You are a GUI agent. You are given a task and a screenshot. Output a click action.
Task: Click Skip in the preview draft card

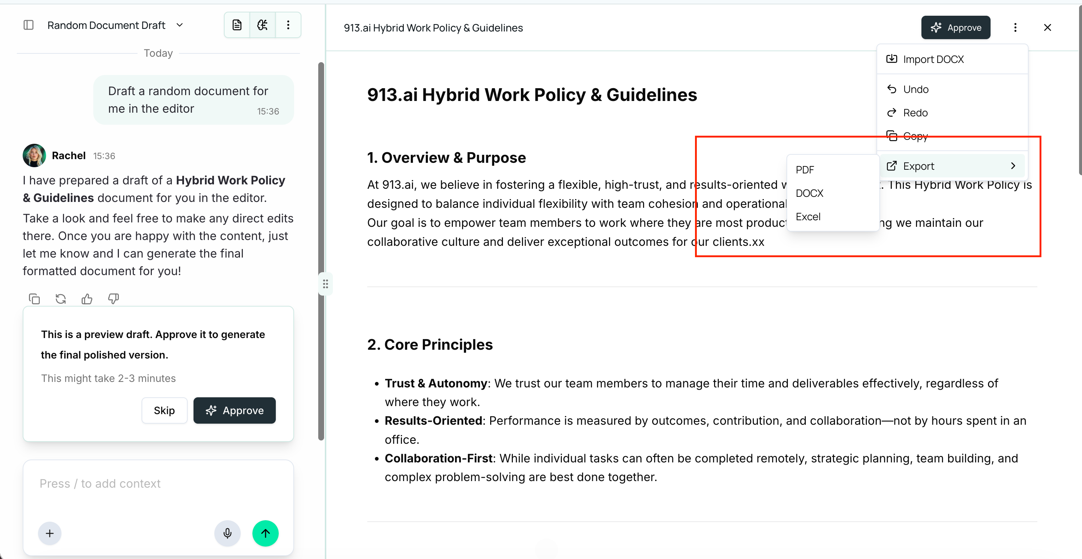(x=164, y=410)
